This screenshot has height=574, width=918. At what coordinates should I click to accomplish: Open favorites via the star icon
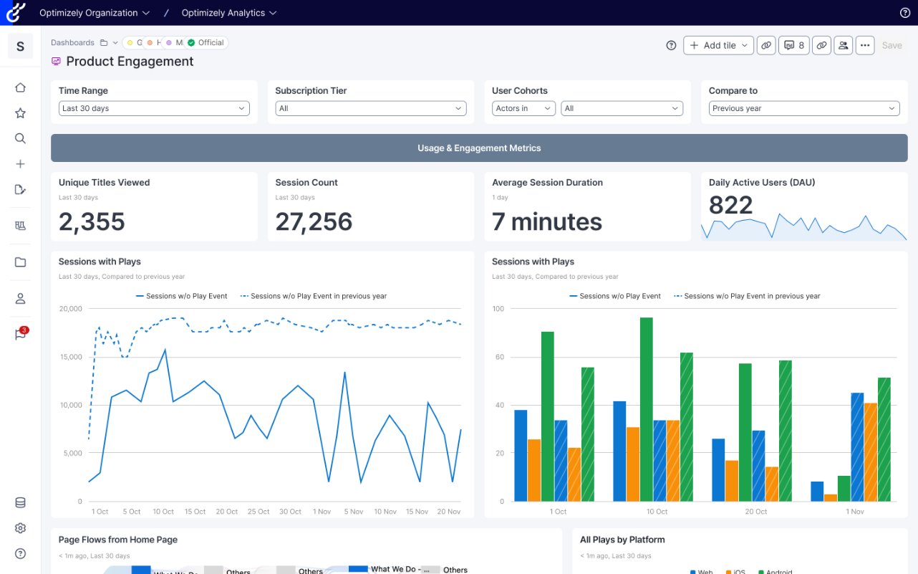[x=20, y=113]
